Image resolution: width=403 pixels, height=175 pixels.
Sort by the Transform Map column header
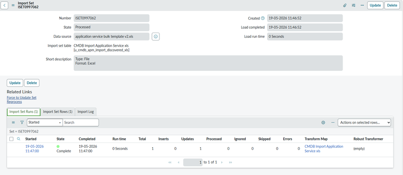tap(316, 139)
